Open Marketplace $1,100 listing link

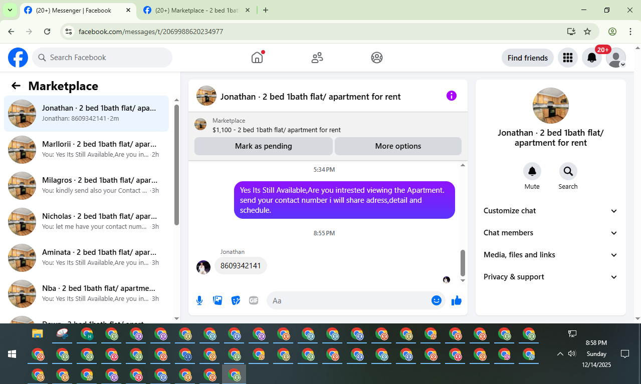(276, 130)
